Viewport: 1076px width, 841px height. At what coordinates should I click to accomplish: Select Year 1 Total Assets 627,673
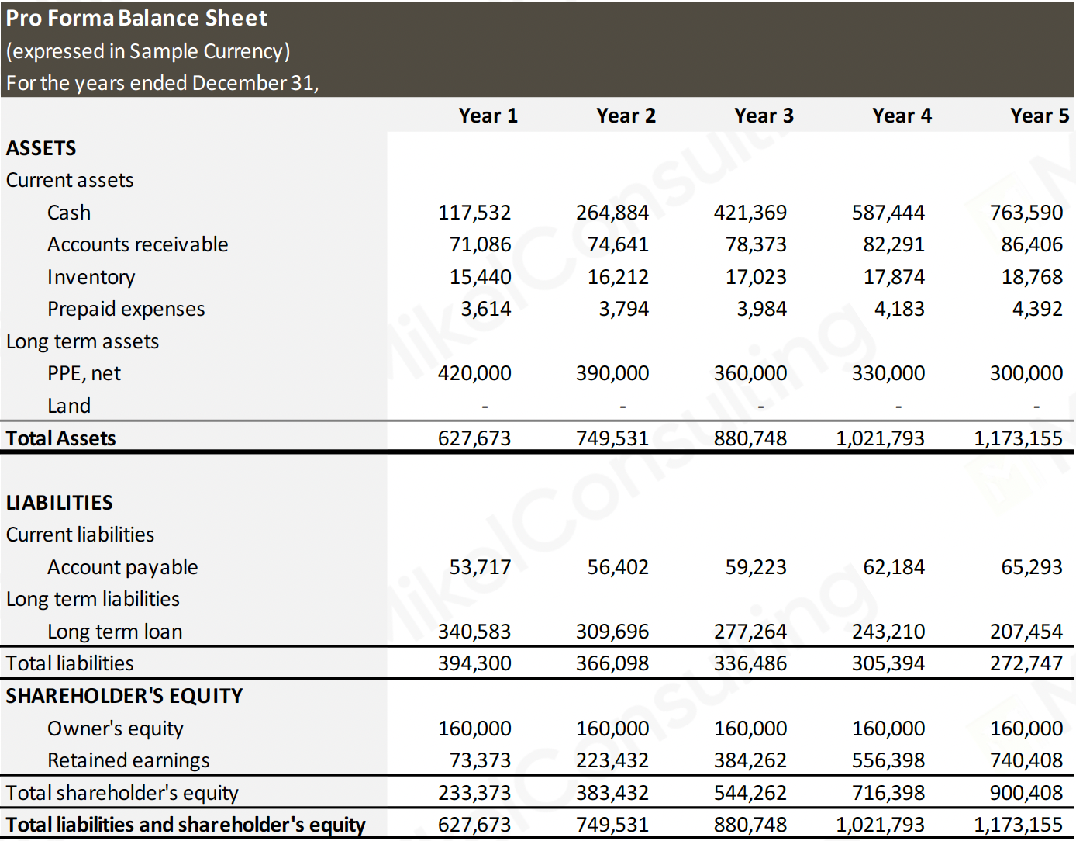tap(474, 438)
